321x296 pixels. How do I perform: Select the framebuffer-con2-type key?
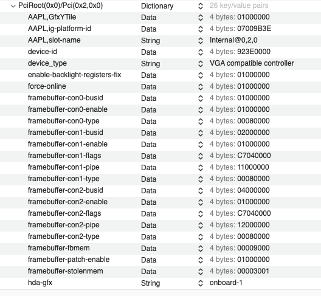pyautogui.click(x=63, y=236)
